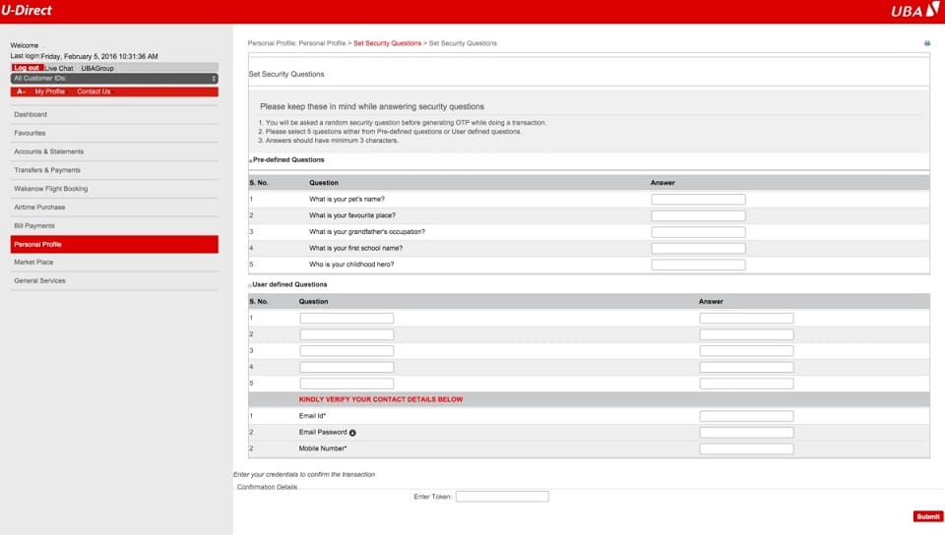Viewport: 945px width, 535px height.
Task: Open the Contact Us link
Action: (x=94, y=91)
